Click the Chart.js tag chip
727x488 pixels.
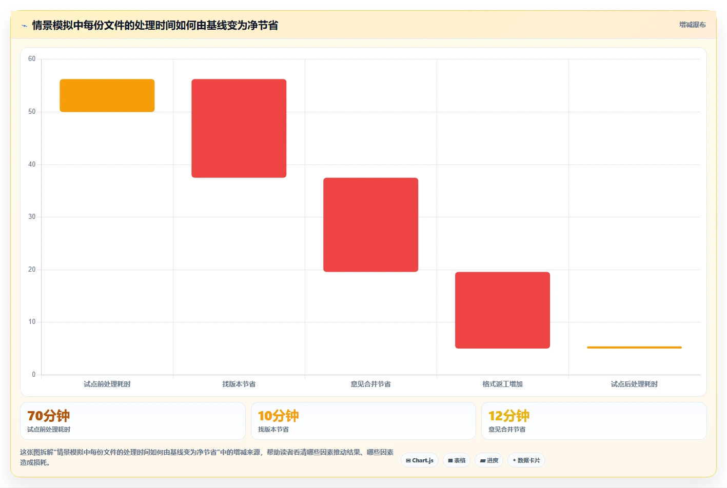[420, 460]
